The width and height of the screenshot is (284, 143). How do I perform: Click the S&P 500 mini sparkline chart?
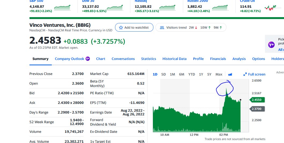(x=62, y=8)
